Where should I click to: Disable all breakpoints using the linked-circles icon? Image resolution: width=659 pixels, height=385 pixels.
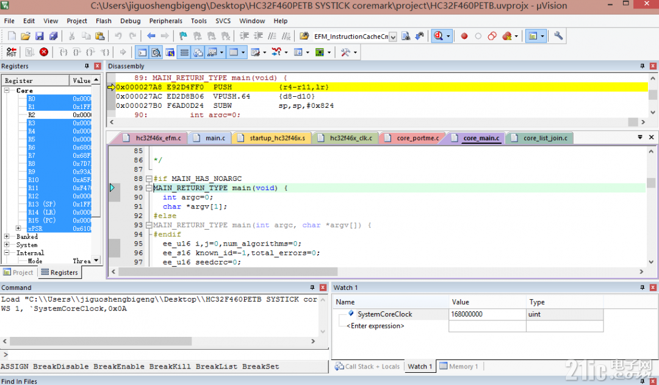click(492, 37)
